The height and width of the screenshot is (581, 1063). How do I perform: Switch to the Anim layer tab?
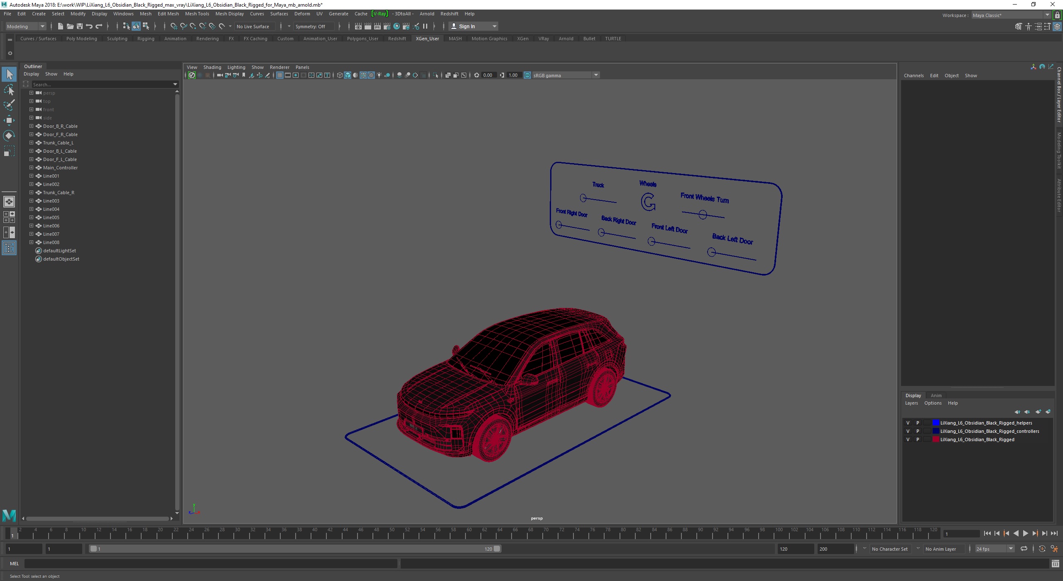coord(936,395)
